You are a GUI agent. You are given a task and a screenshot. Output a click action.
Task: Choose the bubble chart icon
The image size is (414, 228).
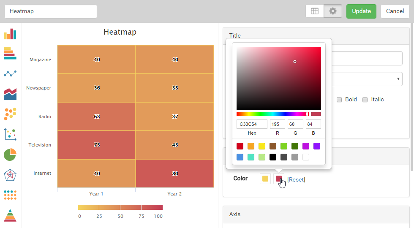coord(10,114)
